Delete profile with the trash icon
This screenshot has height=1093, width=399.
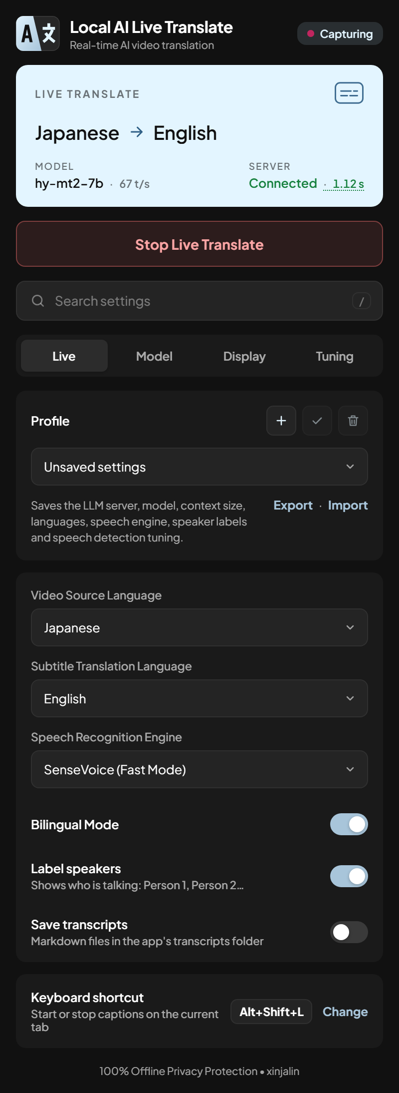pos(353,421)
